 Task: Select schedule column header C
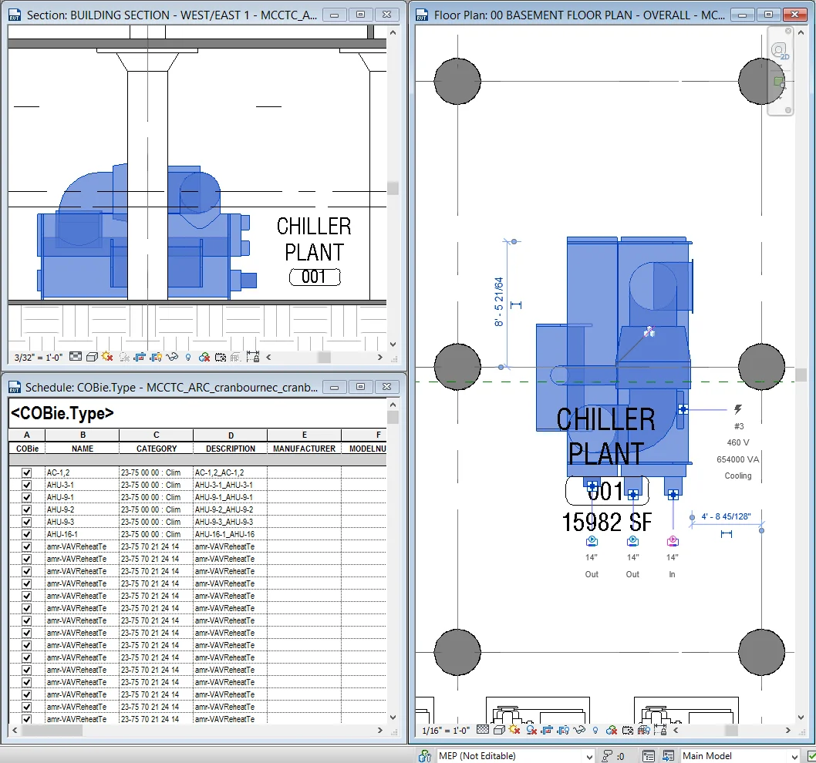click(x=156, y=435)
